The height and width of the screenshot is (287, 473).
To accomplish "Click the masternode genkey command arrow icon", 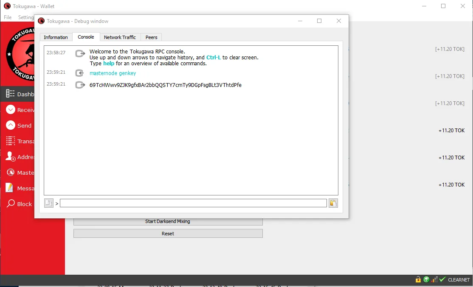I will click(x=80, y=73).
